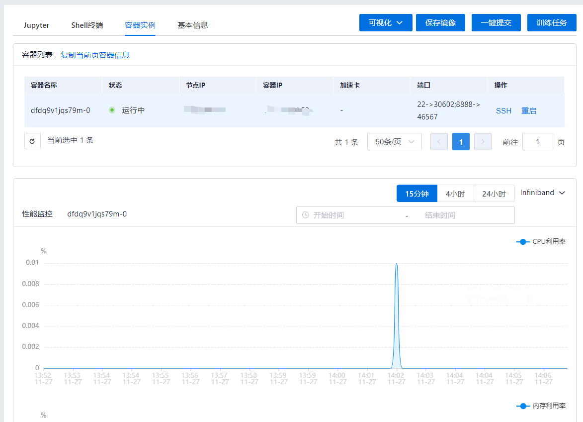Image resolution: width=583 pixels, height=422 pixels.
Task: Expand the 50条/页 page size dropdown
Action: coord(394,142)
